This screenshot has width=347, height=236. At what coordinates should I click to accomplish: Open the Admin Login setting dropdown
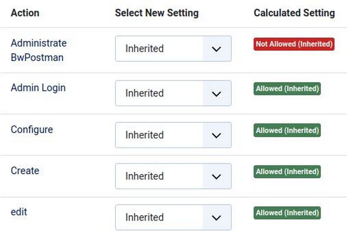(x=173, y=93)
